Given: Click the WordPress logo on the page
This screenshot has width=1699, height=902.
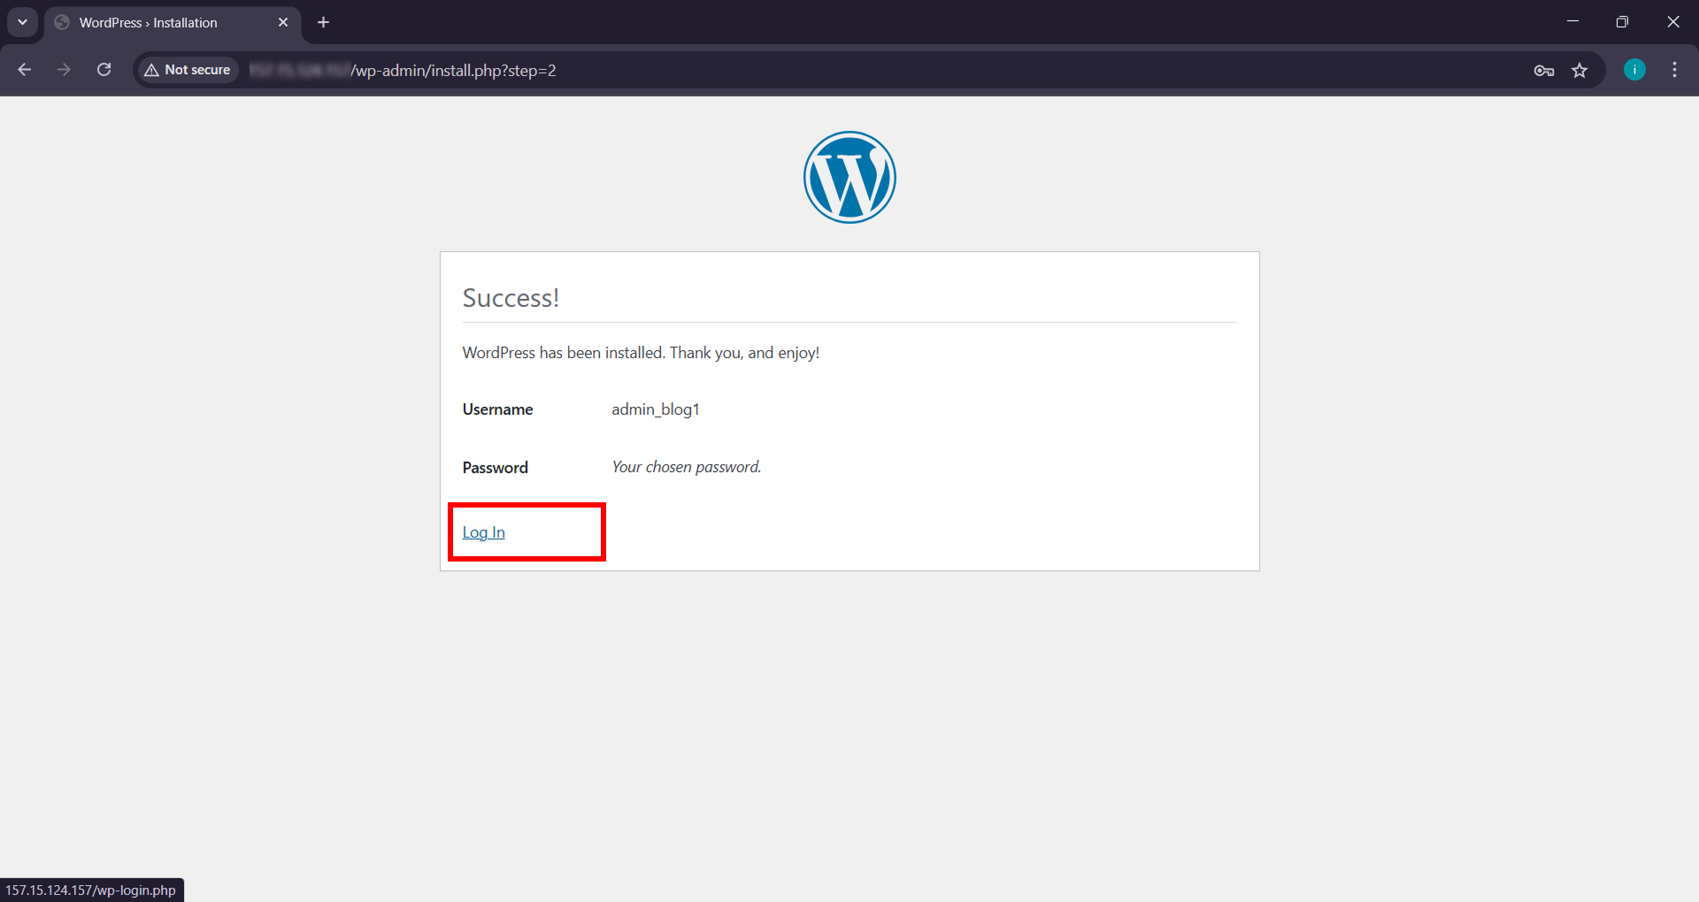Looking at the screenshot, I should pyautogui.click(x=849, y=177).
